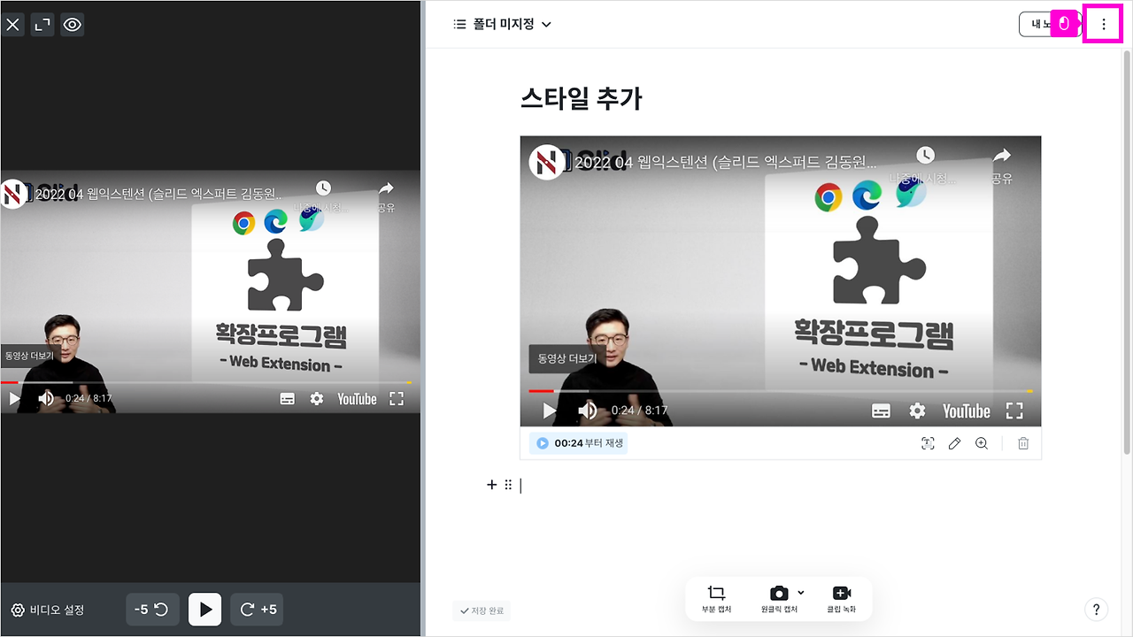Edit the clip with the pencil icon
Screen dimensions: 1133x637
coord(954,443)
